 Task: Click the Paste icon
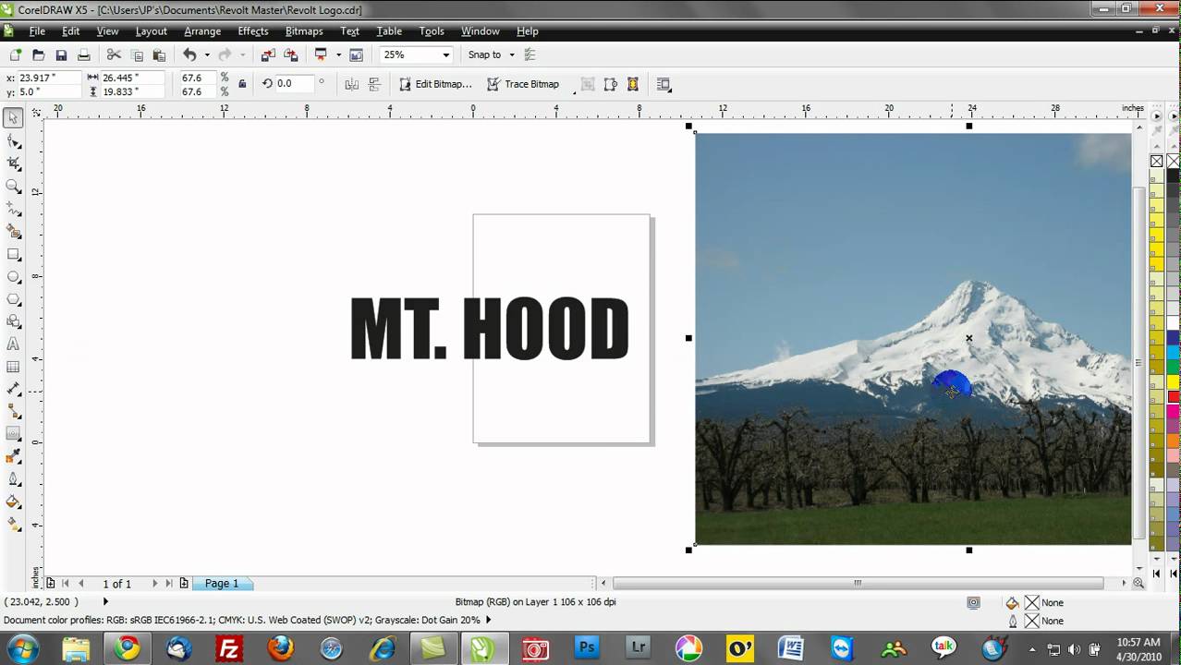[159, 54]
